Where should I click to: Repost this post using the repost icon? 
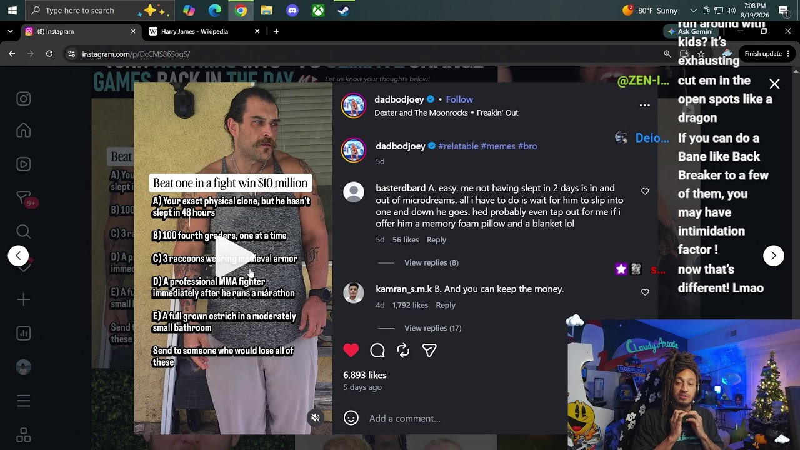point(403,351)
